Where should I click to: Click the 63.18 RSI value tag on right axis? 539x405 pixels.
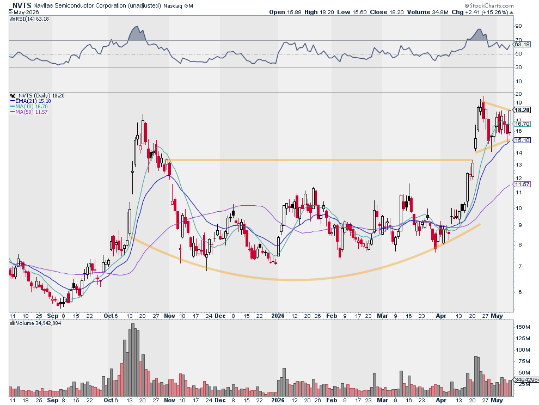(523, 44)
